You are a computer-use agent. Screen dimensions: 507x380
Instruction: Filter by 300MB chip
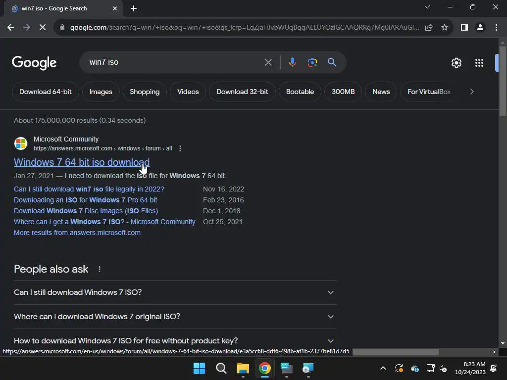pyautogui.click(x=343, y=92)
